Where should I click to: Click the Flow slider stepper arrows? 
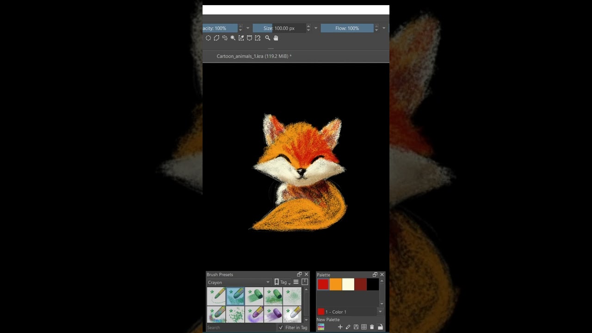click(x=376, y=28)
